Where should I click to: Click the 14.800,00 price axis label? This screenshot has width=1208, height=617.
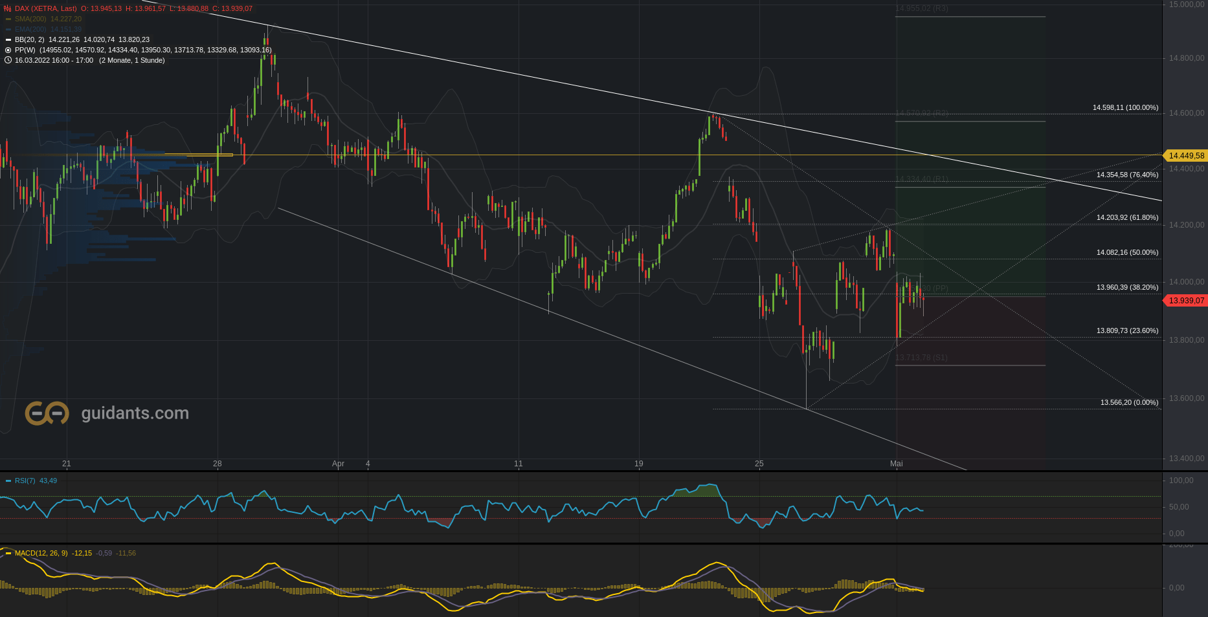coord(1187,58)
